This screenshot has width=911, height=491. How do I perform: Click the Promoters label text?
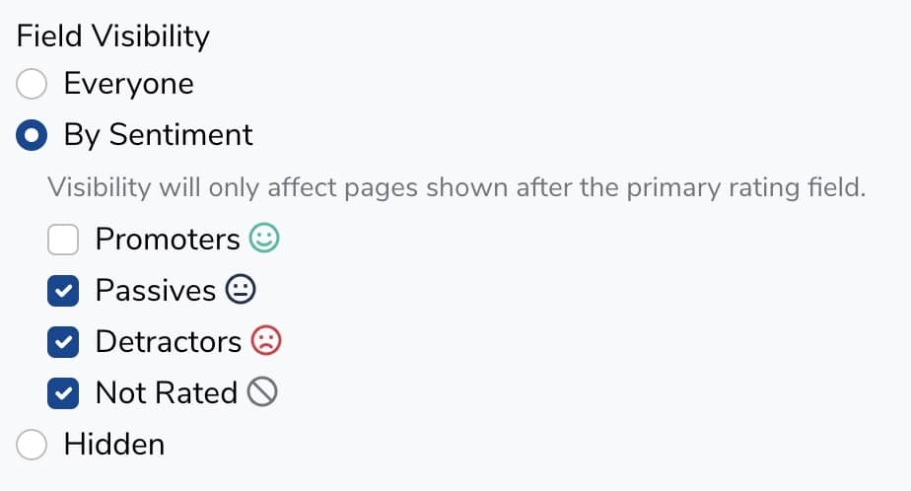[167, 240]
